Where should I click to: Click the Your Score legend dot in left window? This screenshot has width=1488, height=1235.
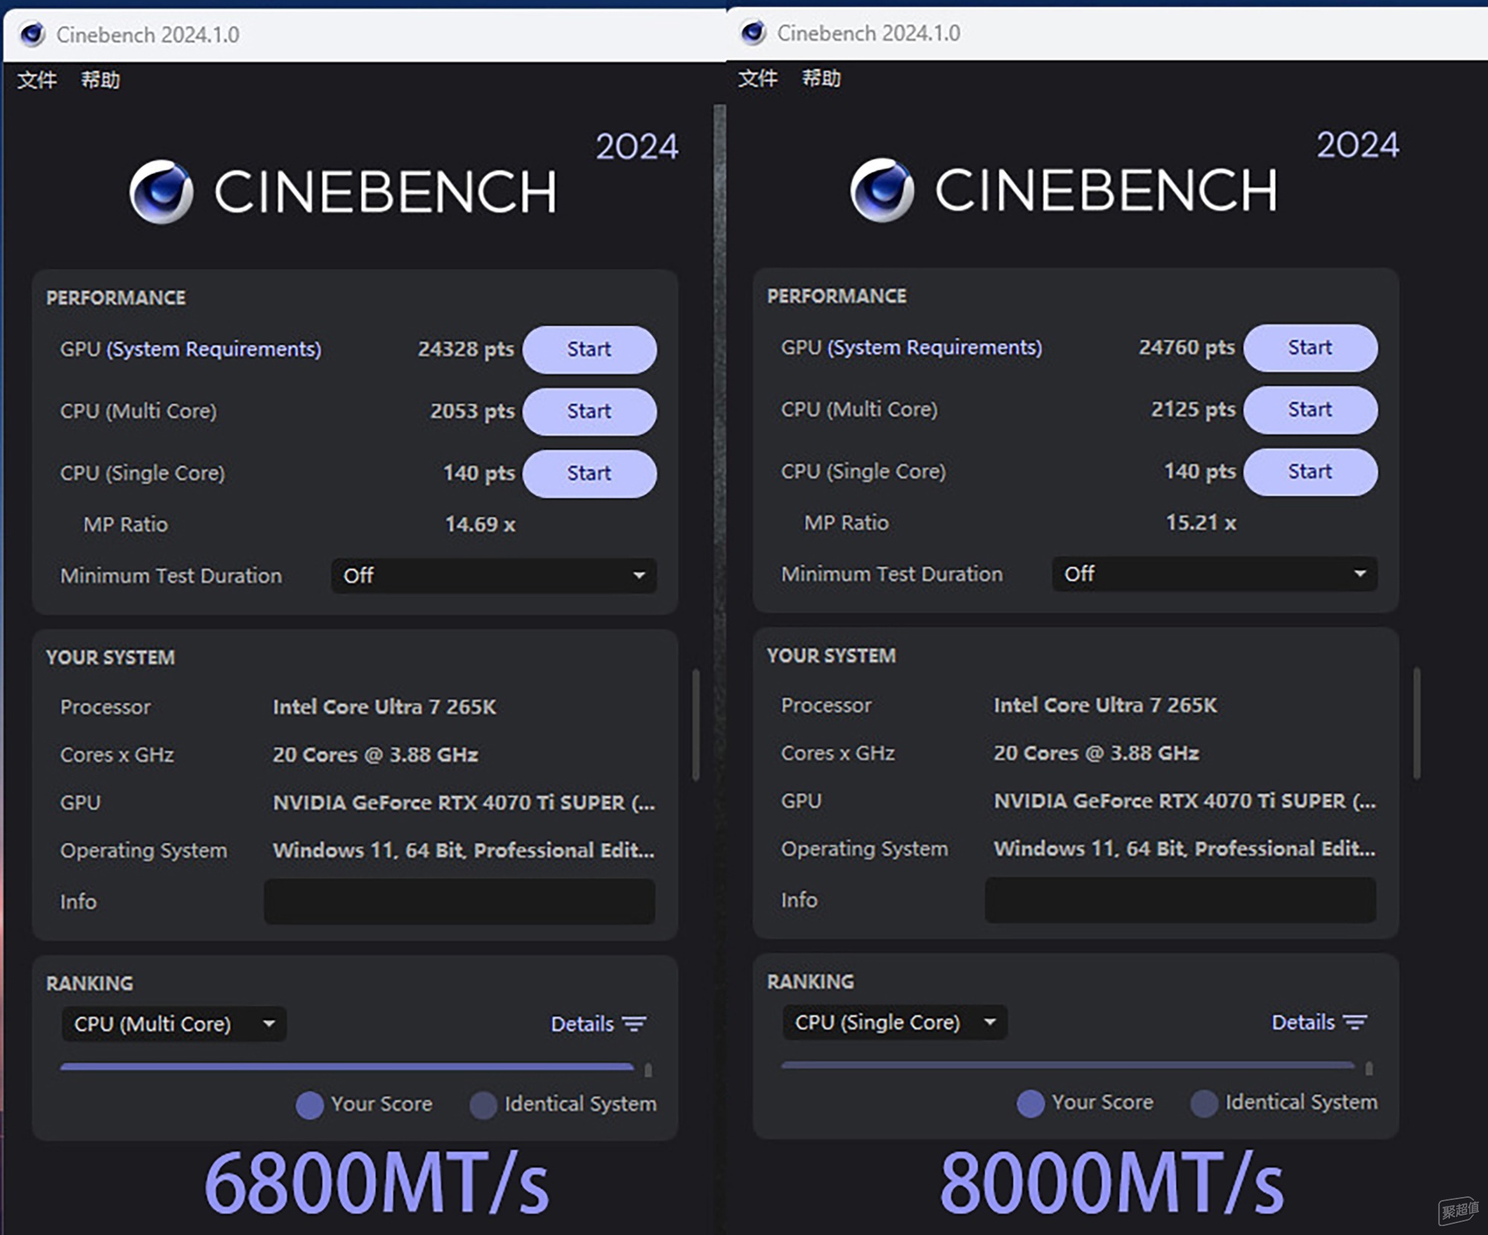point(310,1106)
